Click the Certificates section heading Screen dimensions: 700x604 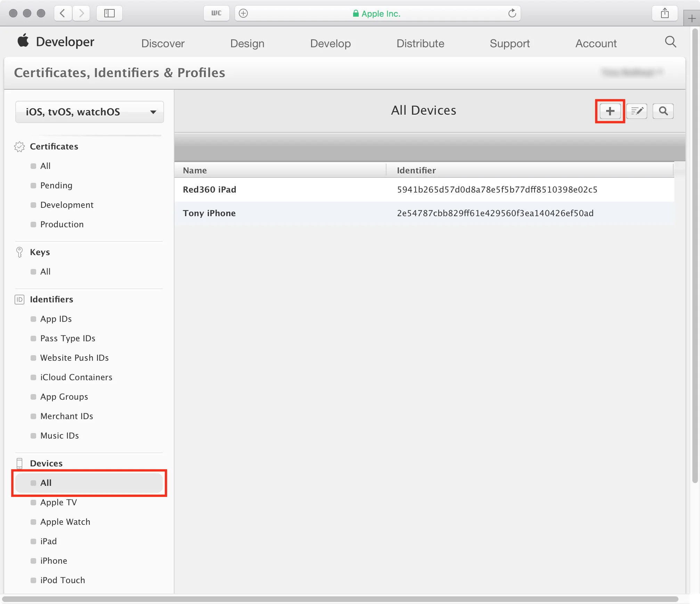click(x=54, y=146)
